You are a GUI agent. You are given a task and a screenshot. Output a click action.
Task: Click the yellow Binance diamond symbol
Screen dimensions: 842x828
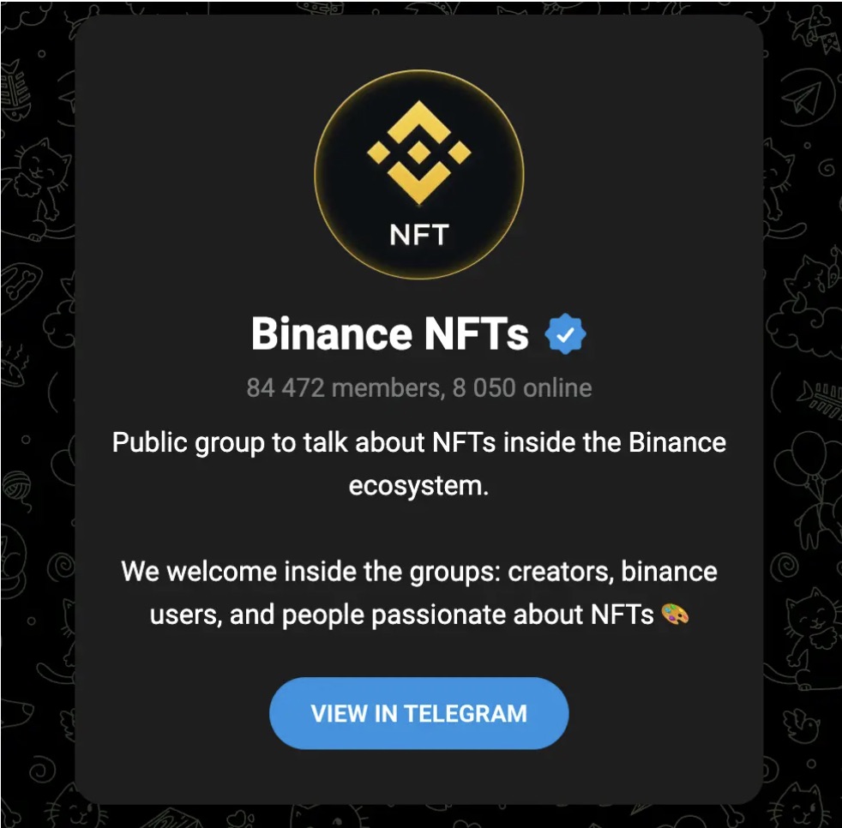click(420, 154)
